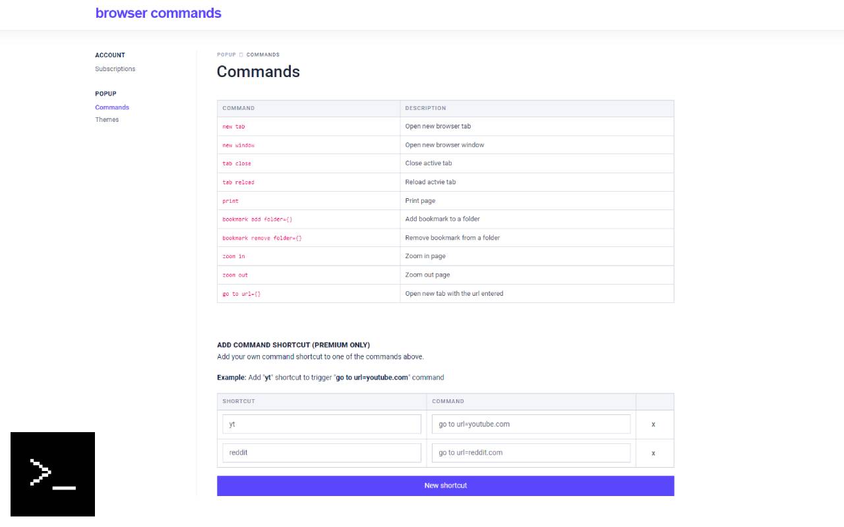This screenshot has width=844, height=527.
Task: Open "Subscriptions" in the sidebar
Action: pyautogui.click(x=115, y=69)
